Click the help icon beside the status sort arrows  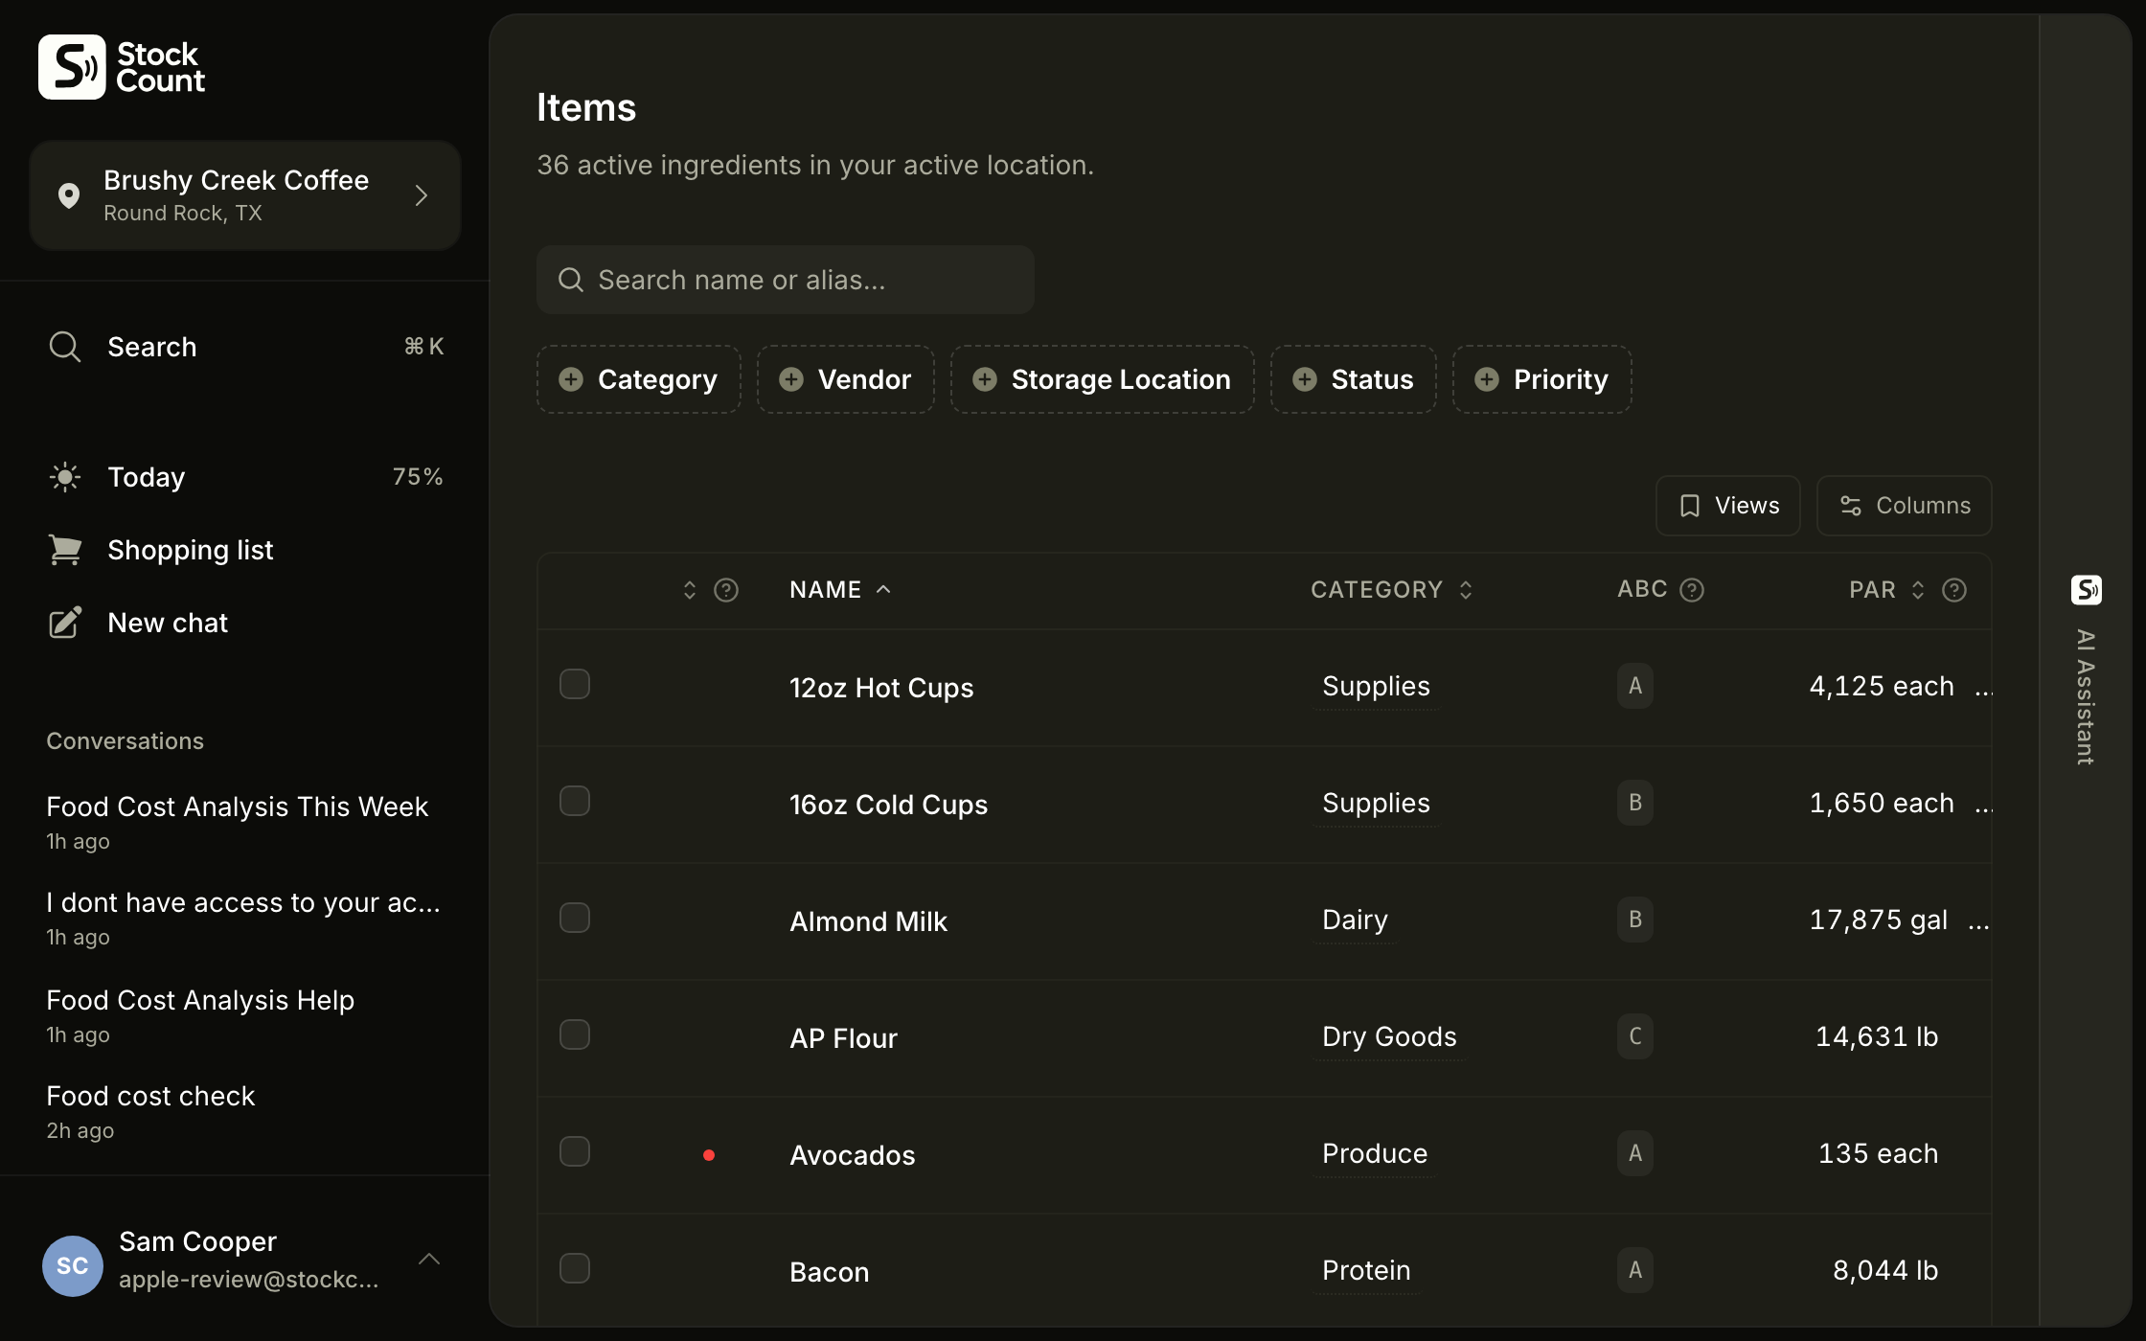(726, 590)
